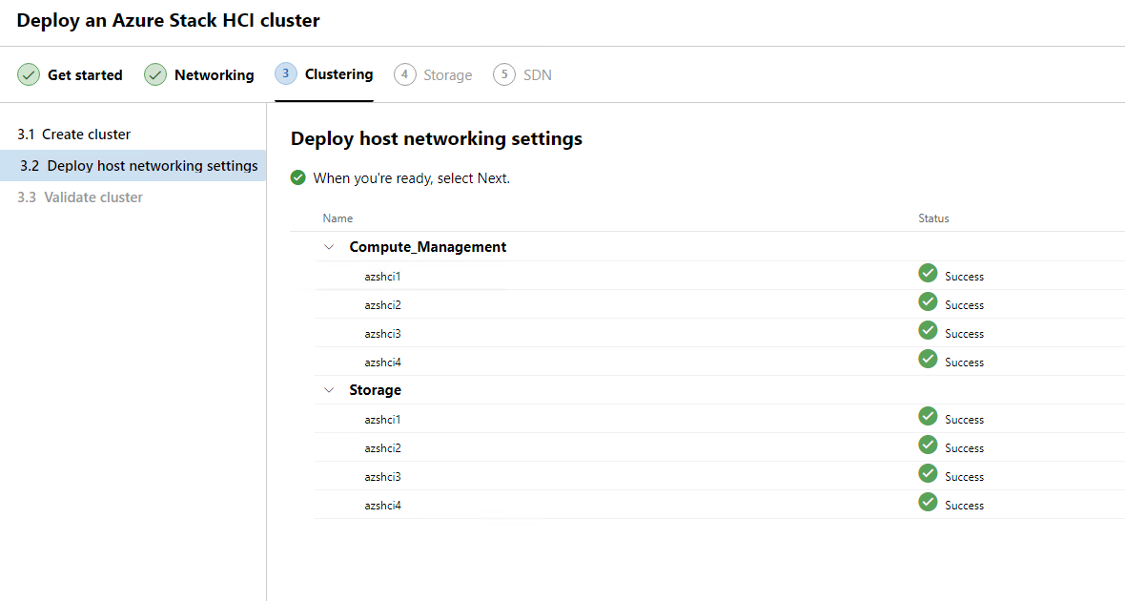Click the step 3 Clustering number circle
The width and height of the screenshot is (1125, 601).
(x=286, y=73)
